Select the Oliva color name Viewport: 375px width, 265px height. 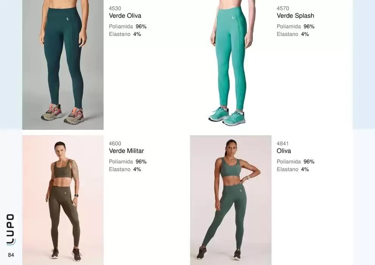point(284,151)
